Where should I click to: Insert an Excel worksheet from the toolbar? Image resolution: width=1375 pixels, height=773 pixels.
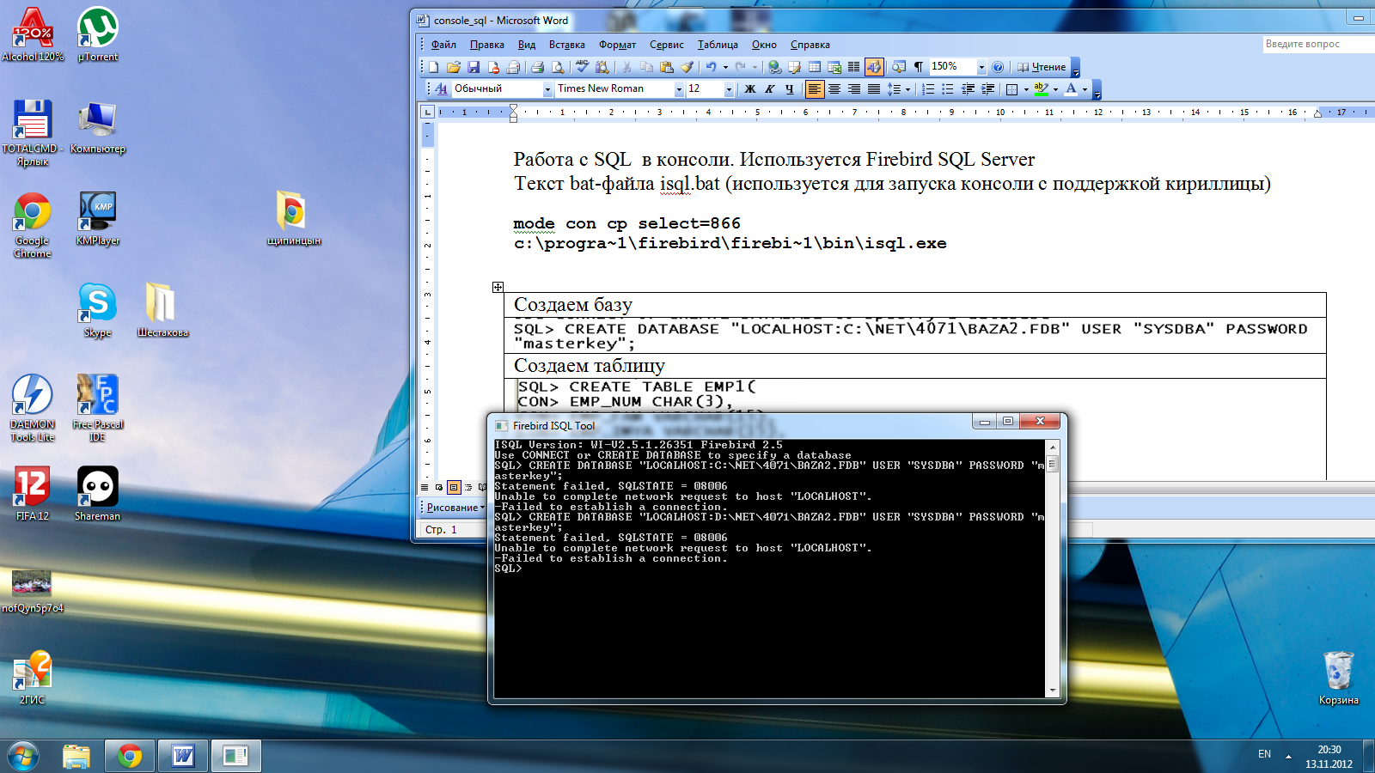coord(834,67)
